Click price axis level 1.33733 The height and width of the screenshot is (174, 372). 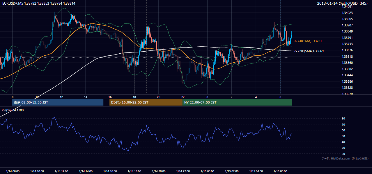[x=348, y=44]
